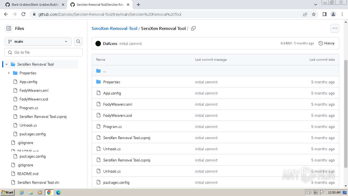Click Properties row initial commit message

click(206, 82)
